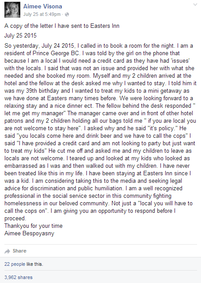Click the phrase "homelessness in our beloved community"
Viewport: 201px width, 283px height.
point(56,204)
